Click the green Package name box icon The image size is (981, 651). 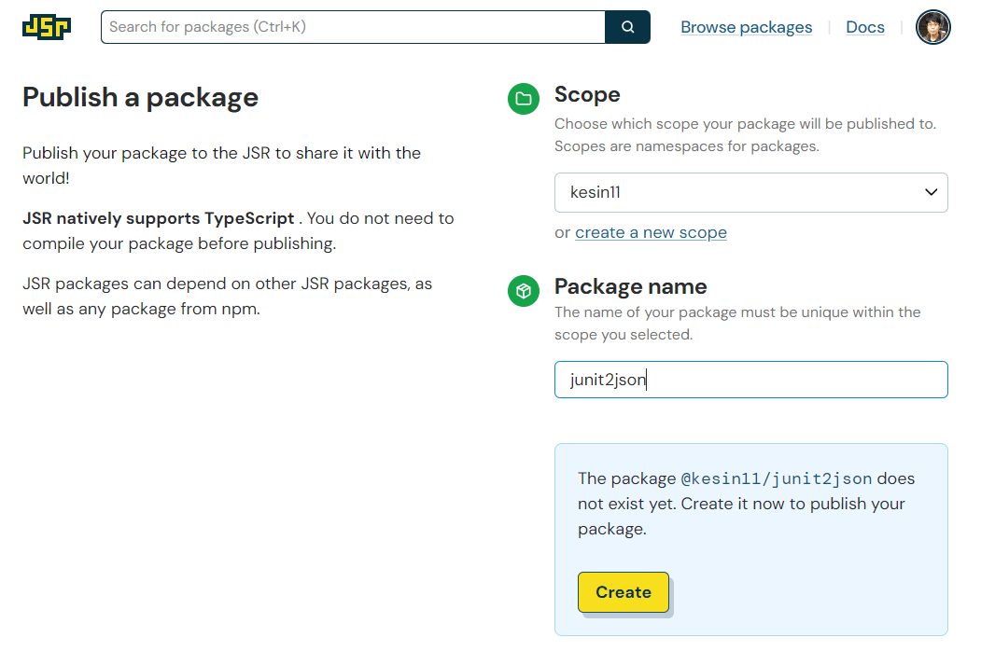[x=524, y=291]
